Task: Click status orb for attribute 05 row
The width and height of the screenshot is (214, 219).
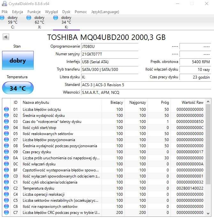Action: [6, 134]
